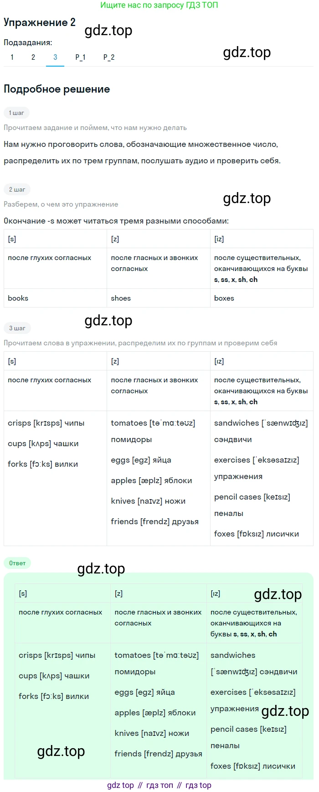Click the "Упражнение 2" heading
The image size is (319, 792).
(x=40, y=23)
